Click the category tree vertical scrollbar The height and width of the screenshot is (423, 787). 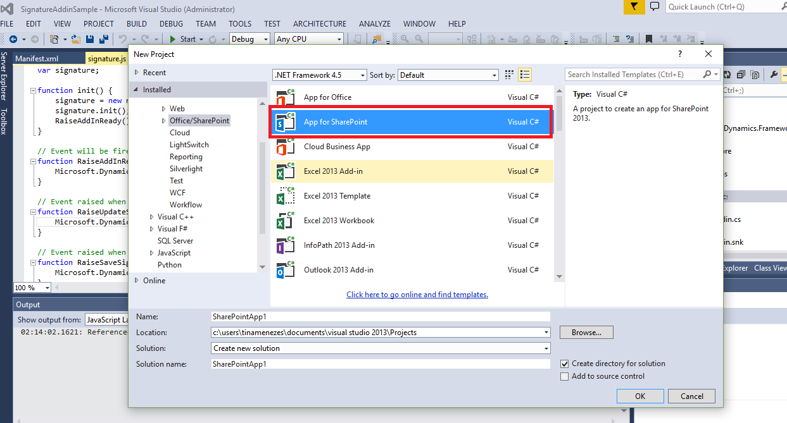pos(262,188)
